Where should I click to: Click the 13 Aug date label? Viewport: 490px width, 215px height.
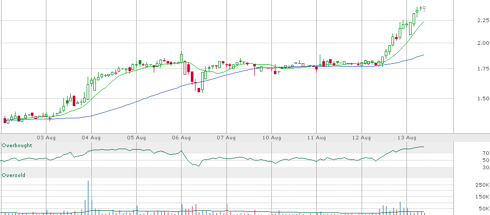407,138
